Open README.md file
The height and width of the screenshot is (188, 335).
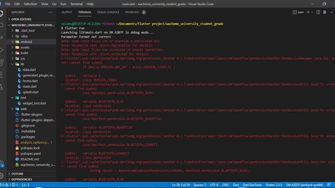pyautogui.click(x=29, y=159)
